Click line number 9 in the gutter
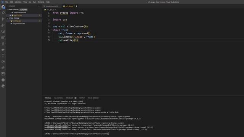 click(x=49, y=40)
